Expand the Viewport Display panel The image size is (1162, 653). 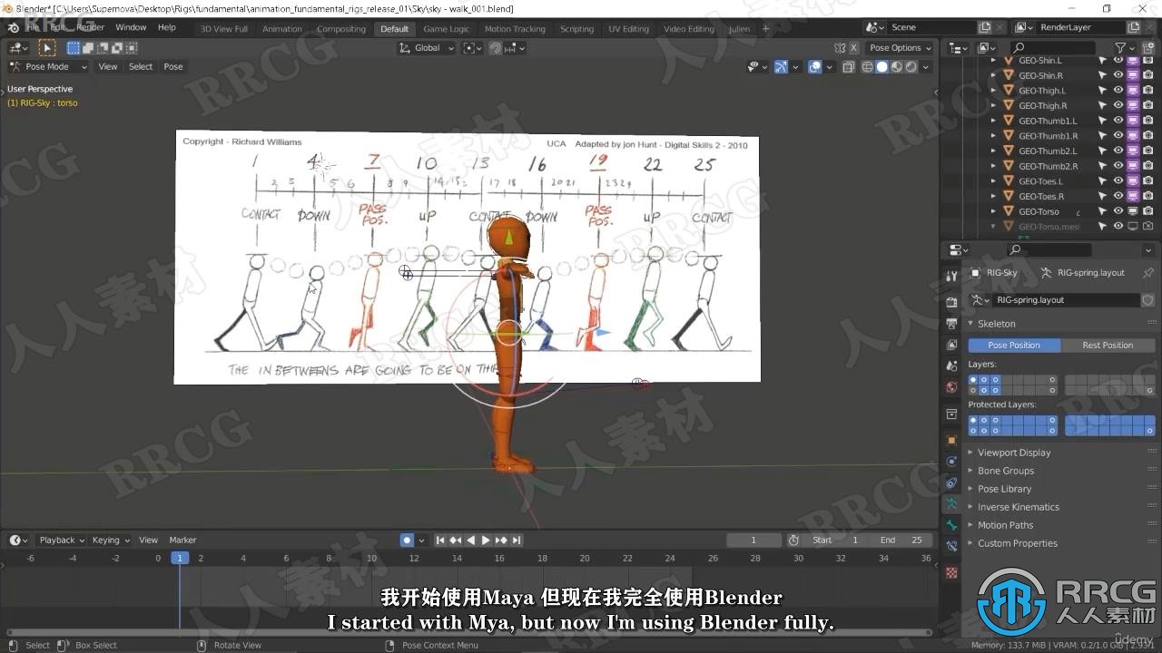[x=1014, y=453]
